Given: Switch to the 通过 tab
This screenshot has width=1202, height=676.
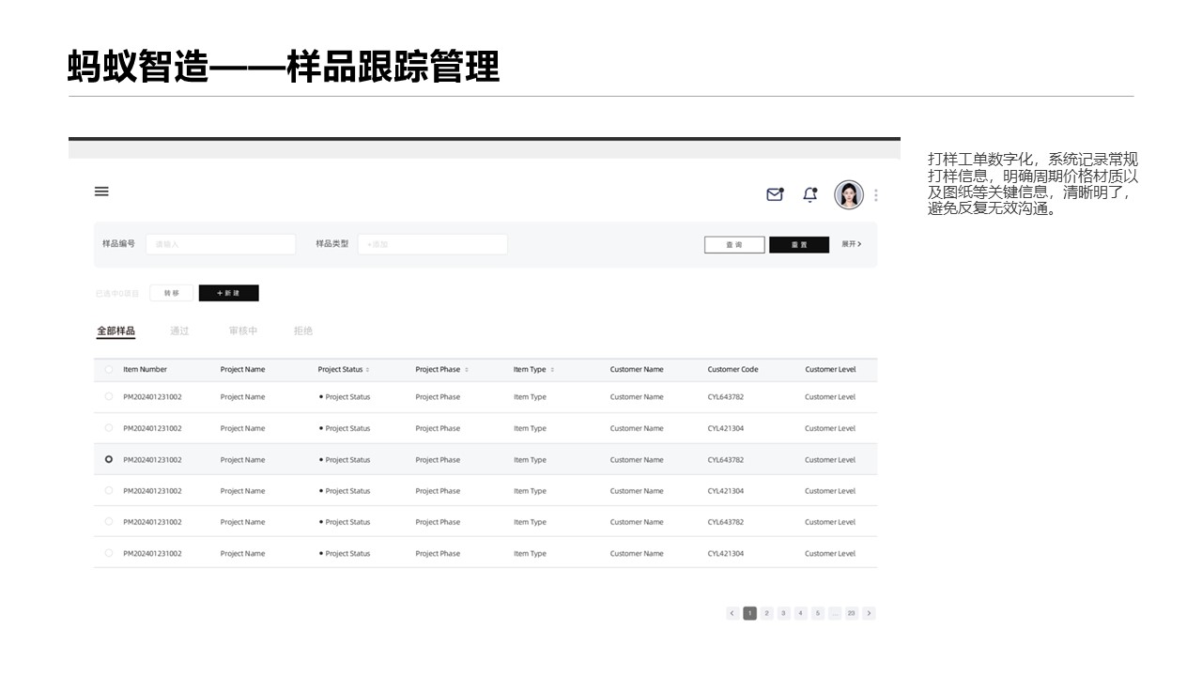Looking at the screenshot, I should (179, 331).
